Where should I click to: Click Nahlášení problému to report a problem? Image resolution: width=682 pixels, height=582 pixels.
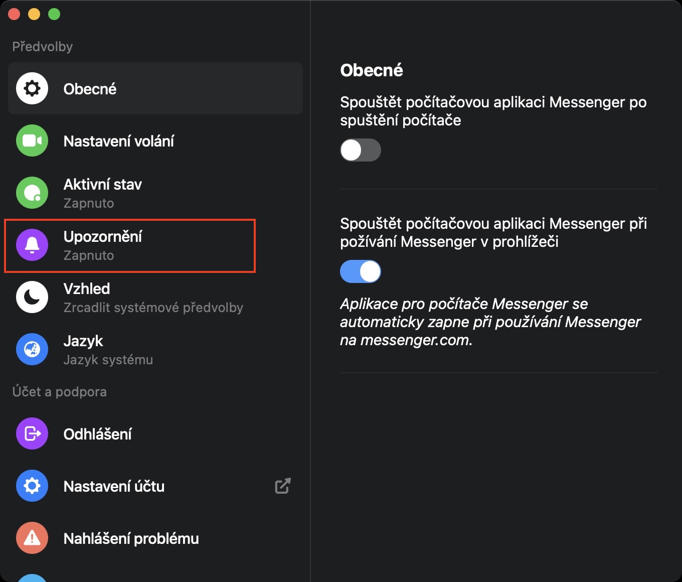click(x=131, y=539)
